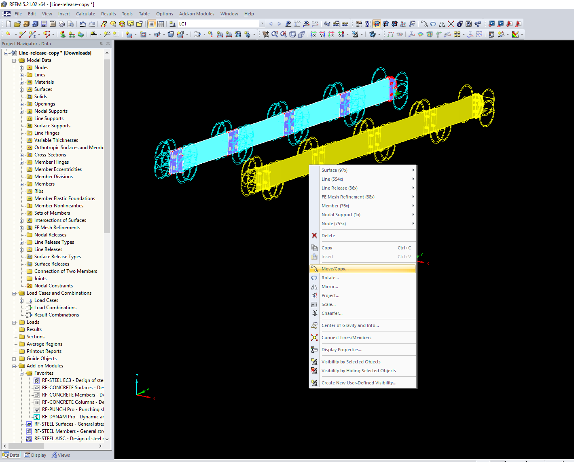Viewport: 574px width, 462px height.
Task: Undo the last action
Action: tap(83, 24)
